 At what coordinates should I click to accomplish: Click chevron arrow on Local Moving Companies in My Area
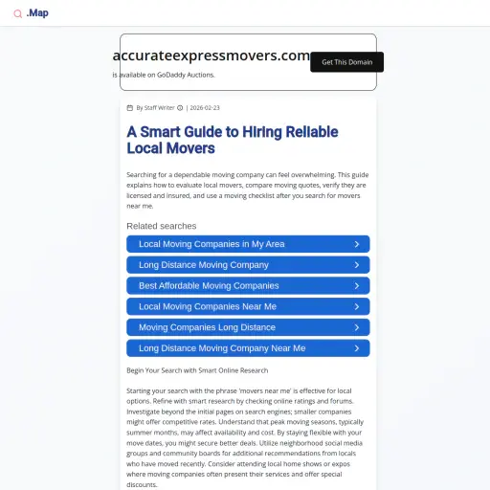coord(357,244)
